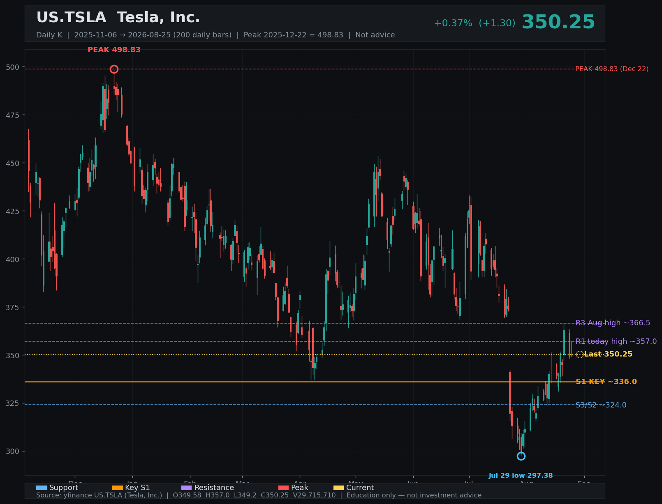Select the blue Support legend swatch

click(x=42, y=488)
